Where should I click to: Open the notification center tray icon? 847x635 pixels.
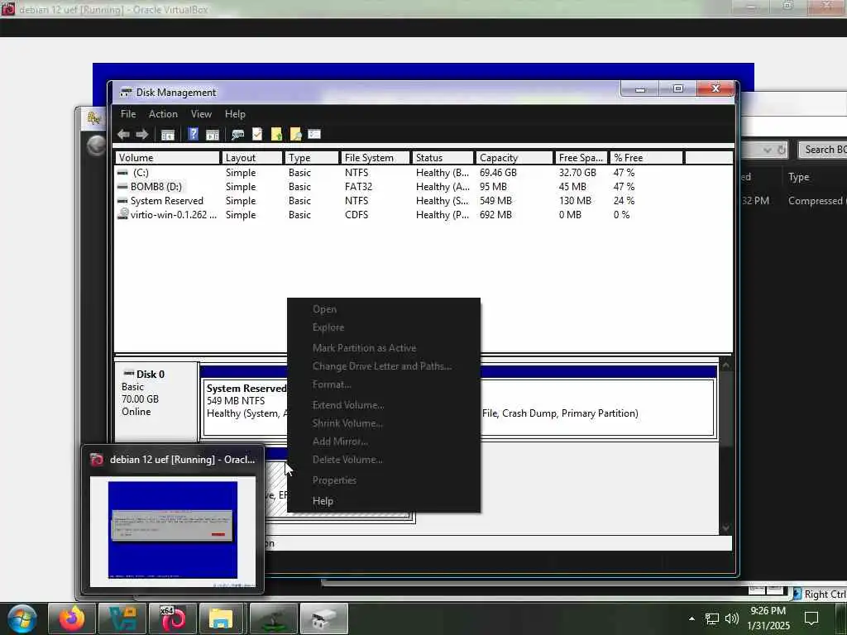coord(811,618)
